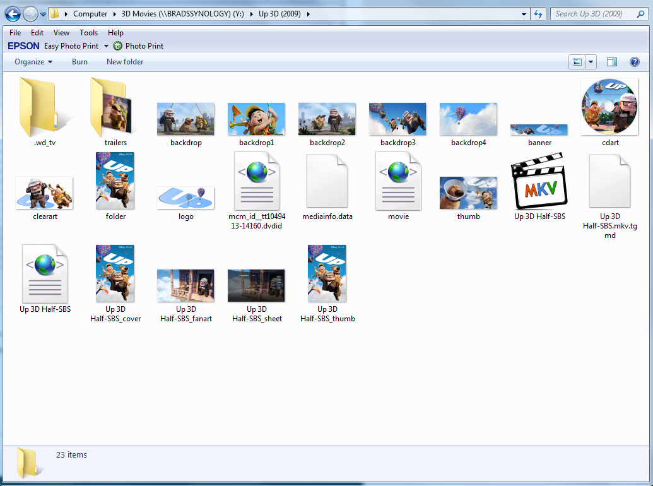Open the Tools menu
This screenshot has width=653, height=486.
click(89, 32)
